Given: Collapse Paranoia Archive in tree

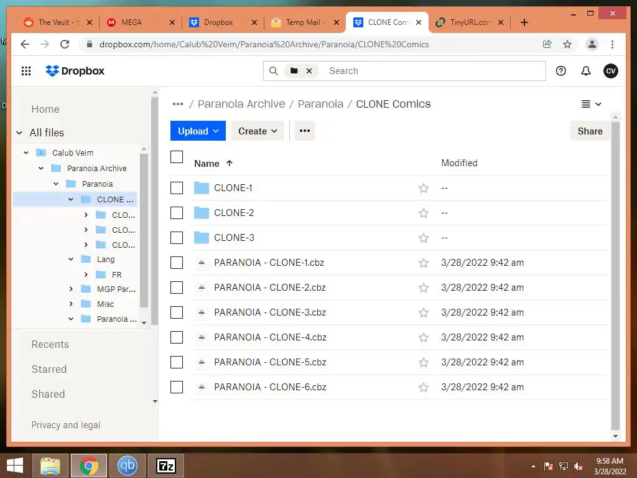Looking at the screenshot, I should [x=41, y=168].
